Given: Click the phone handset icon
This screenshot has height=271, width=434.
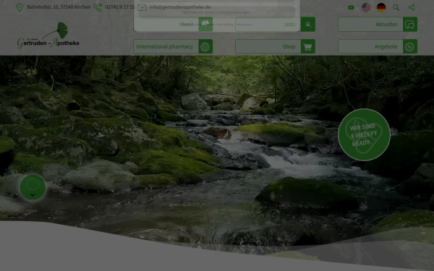Looking at the screenshot, I should pyautogui.click(x=98, y=7).
